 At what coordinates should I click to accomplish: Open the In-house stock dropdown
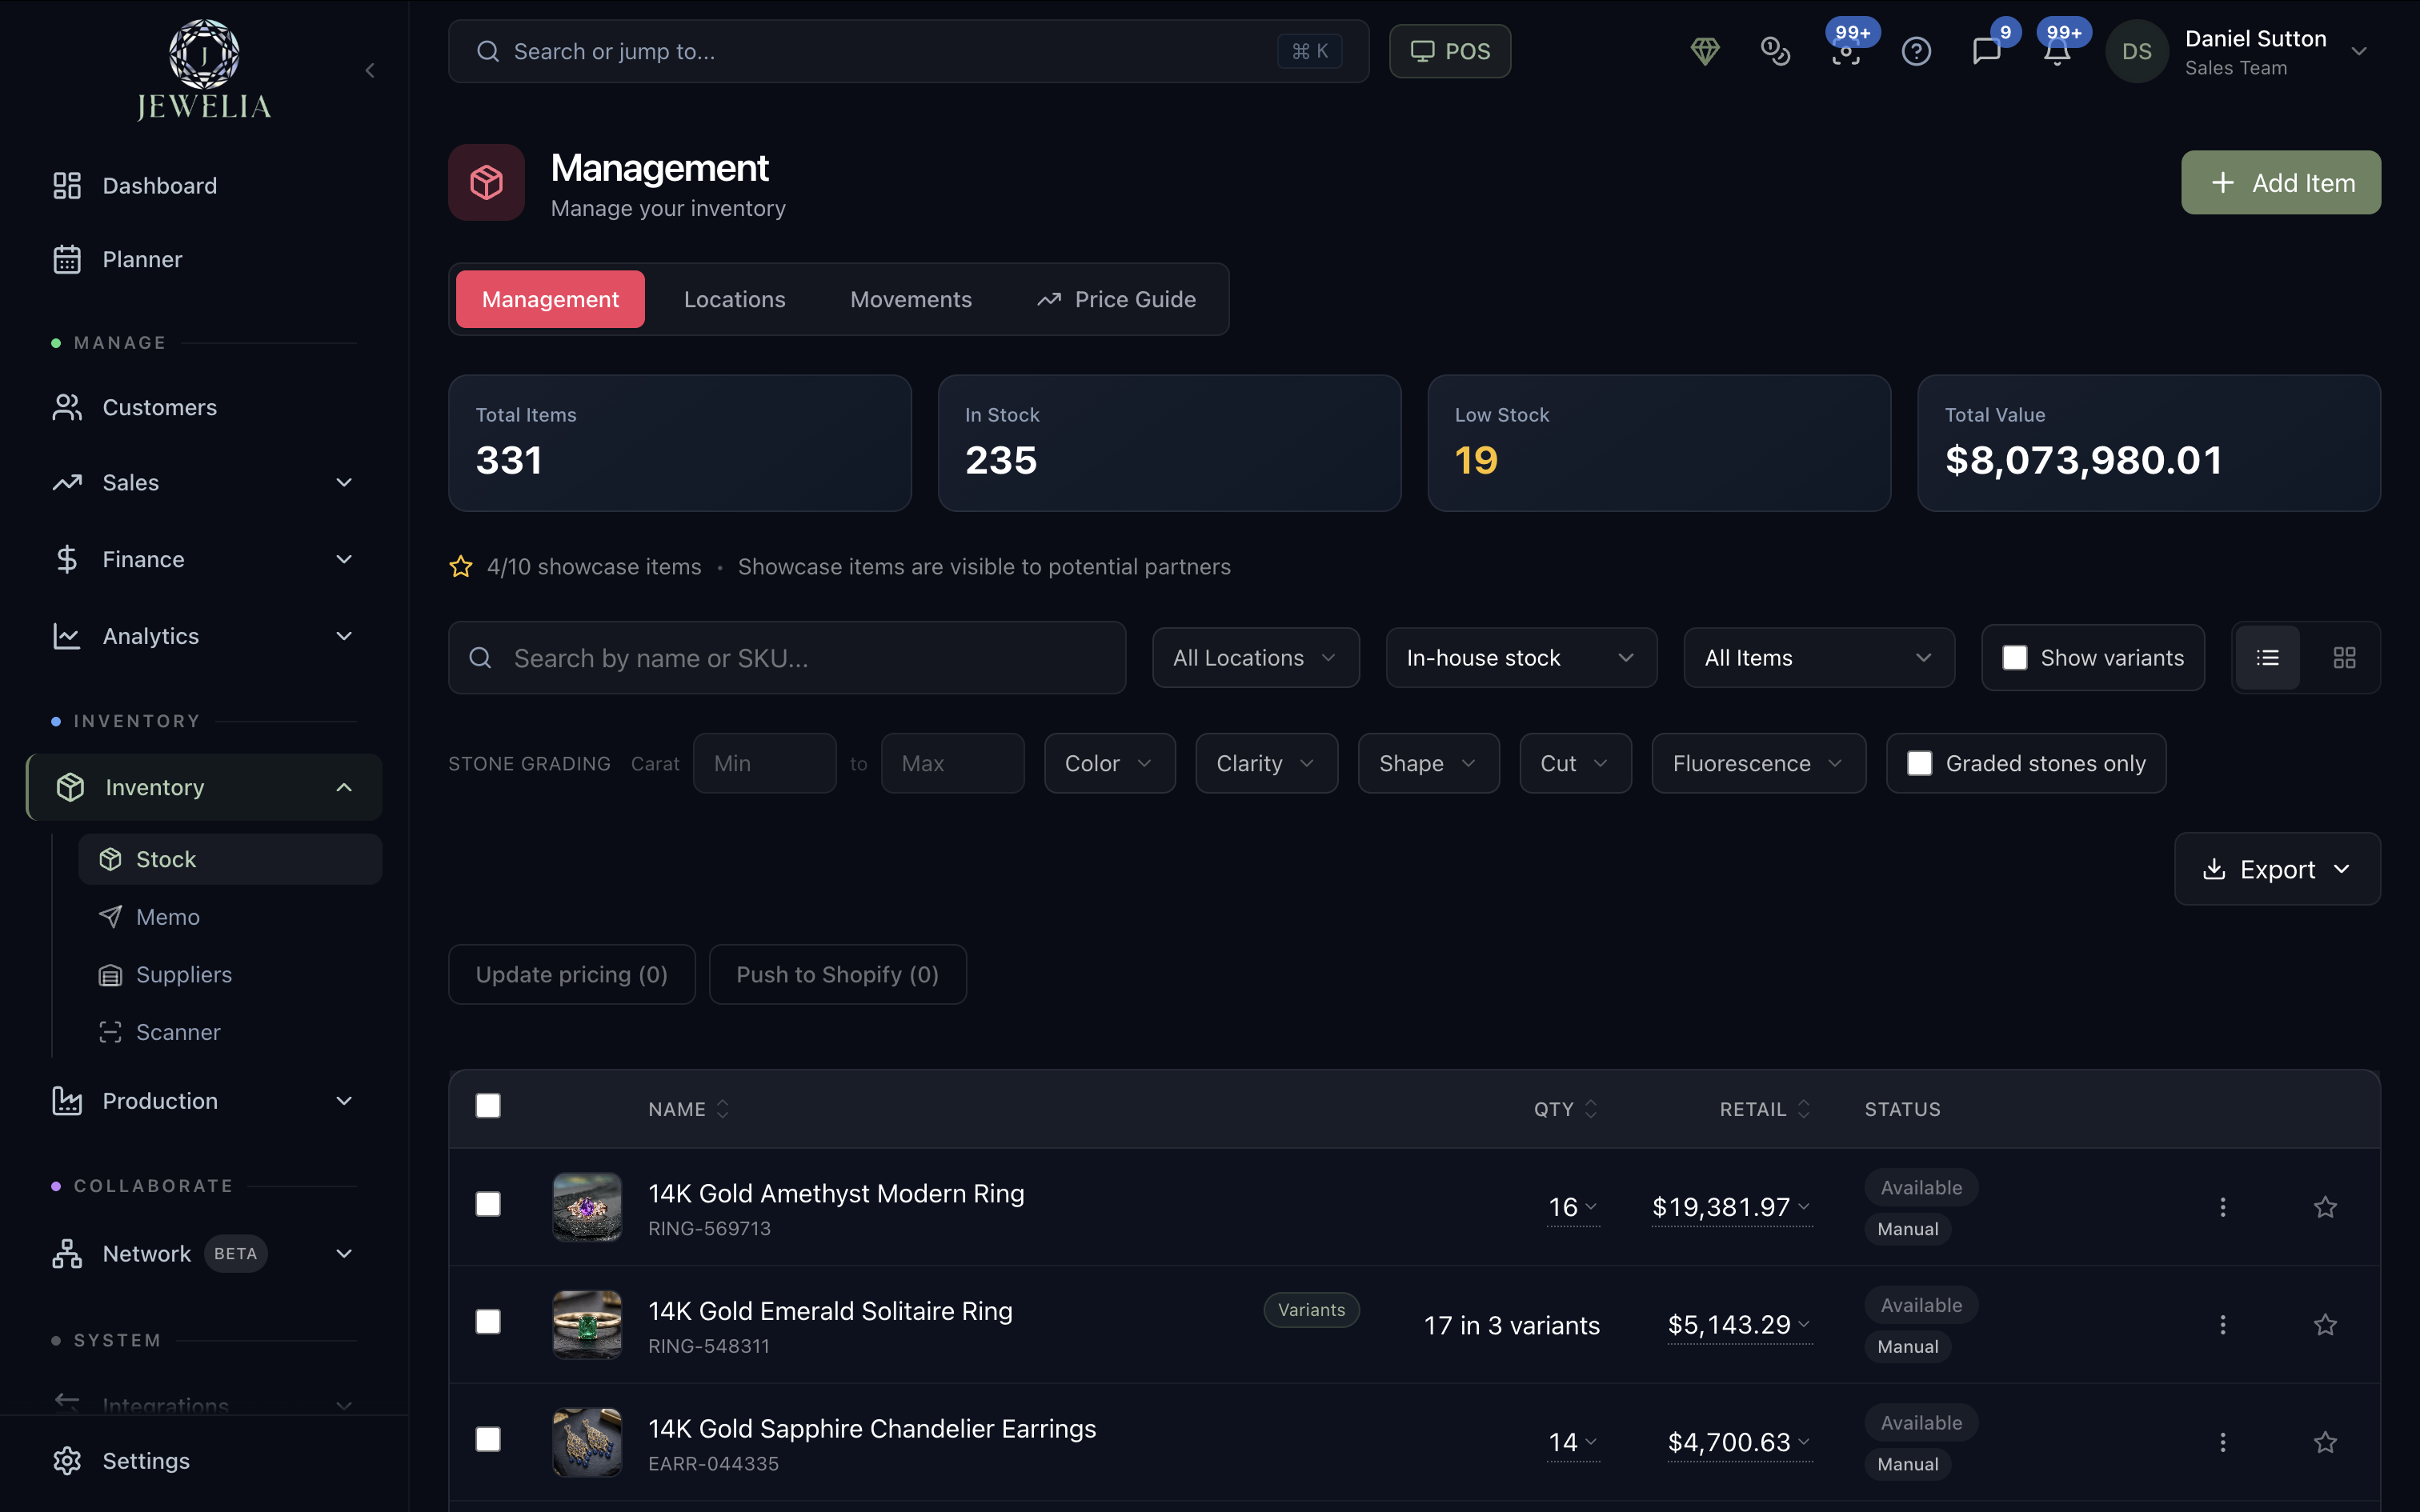[1521, 657]
